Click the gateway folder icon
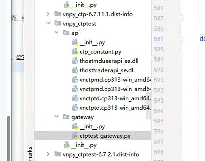The width and height of the screenshot is (205, 161). click(x=66, y=117)
